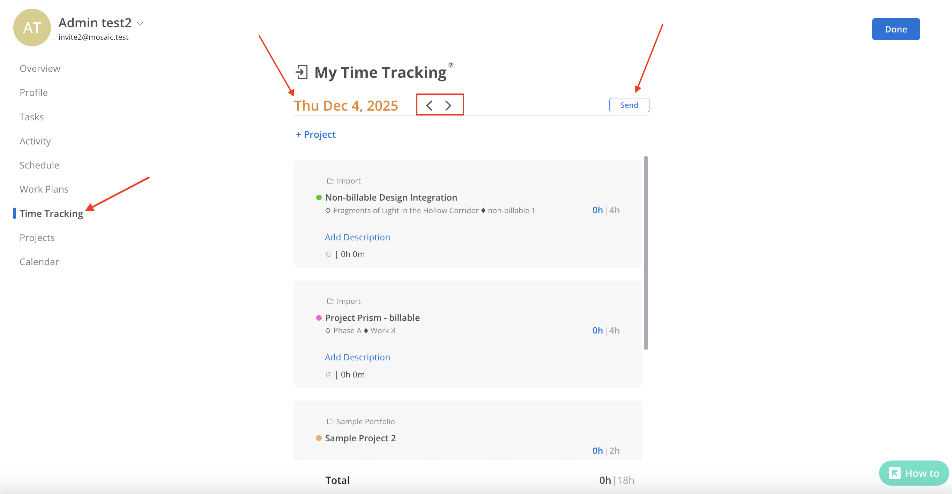Click the Import folder icon above Project Prism
Image resolution: width=952 pixels, height=494 pixels.
click(x=330, y=301)
